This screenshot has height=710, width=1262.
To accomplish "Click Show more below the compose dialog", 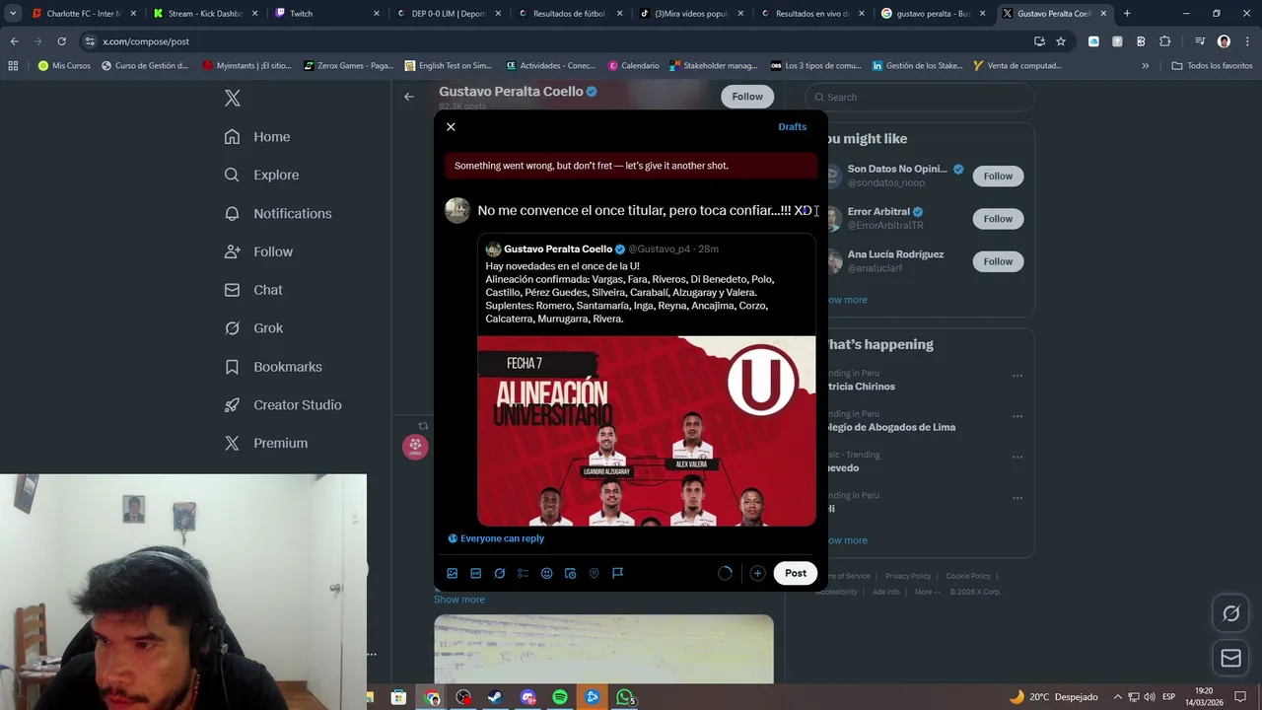I will click(x=459, y=600).
